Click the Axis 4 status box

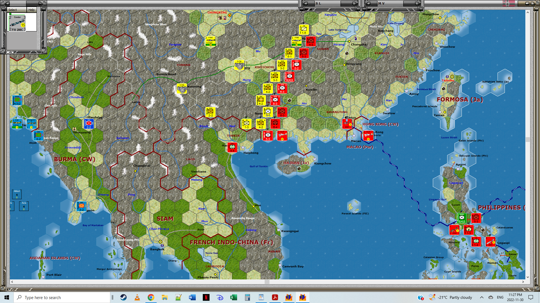click(x=24, y=206)
